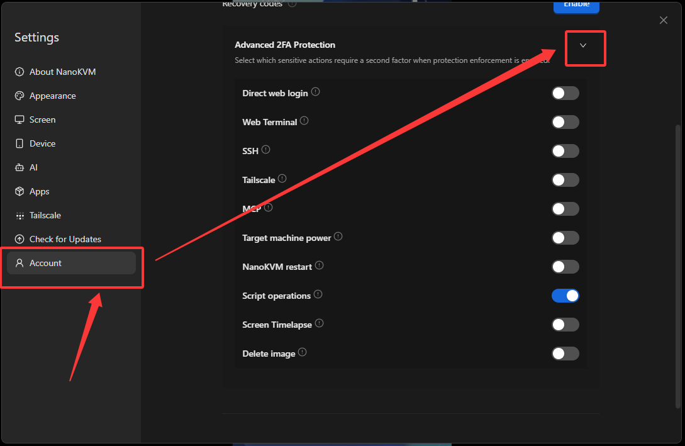Click the Settings title text

point(36,38)
